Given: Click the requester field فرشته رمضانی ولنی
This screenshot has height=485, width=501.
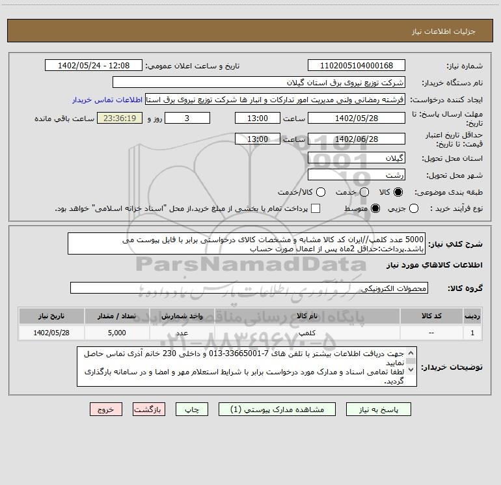Looking at the screenshot, I should tap(275, 100).
